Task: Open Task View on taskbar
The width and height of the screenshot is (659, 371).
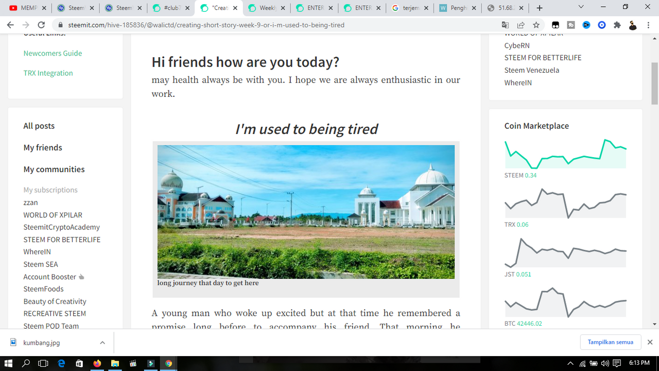Action: (43, 363)
